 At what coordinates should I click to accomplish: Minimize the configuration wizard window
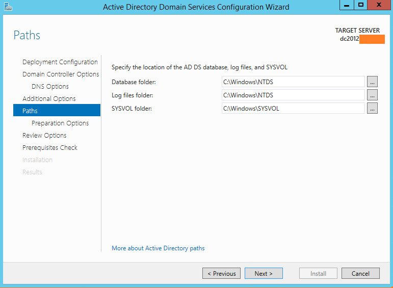tap(346, 5)
